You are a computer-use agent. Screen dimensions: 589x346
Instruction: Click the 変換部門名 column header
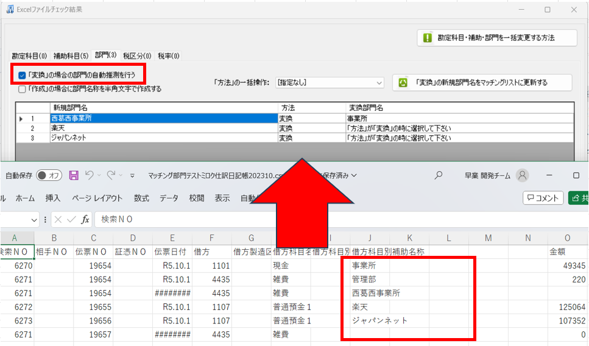[459, 108]
